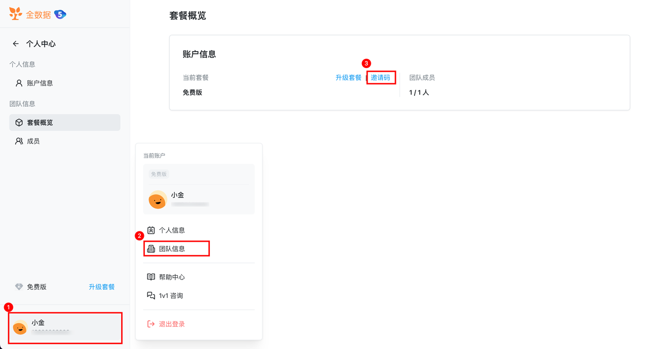Click the 免费版 tag in the popup card

click(159, 174)
